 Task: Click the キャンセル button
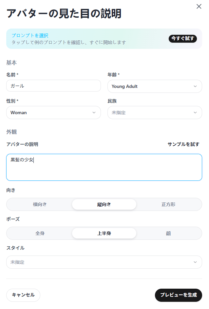23,295
